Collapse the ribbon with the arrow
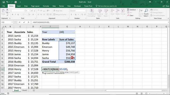170x95 pixels. click(x=168, y=18)
